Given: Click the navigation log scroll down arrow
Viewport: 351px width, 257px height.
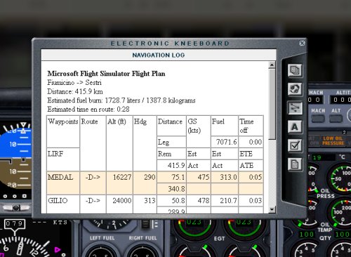Looking at the screenshot, I should 272,209.
